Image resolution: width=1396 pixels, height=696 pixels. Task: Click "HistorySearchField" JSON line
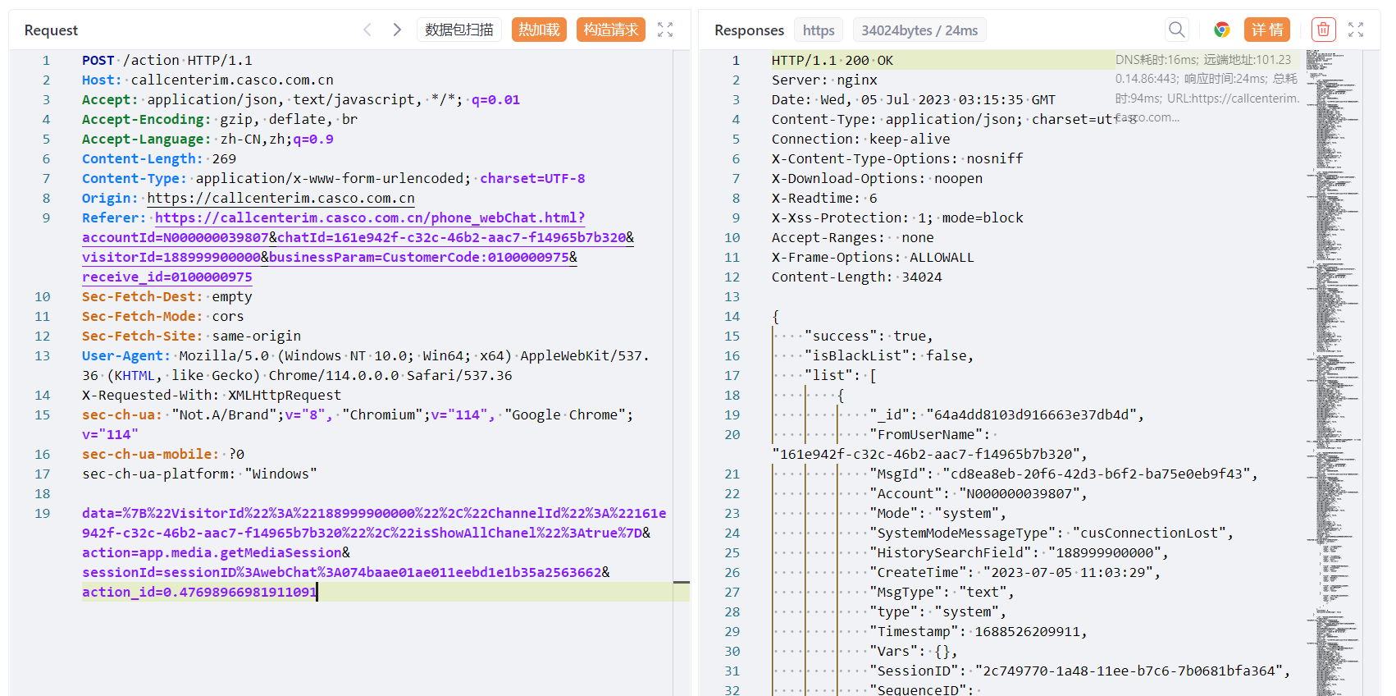point(1019,552)
